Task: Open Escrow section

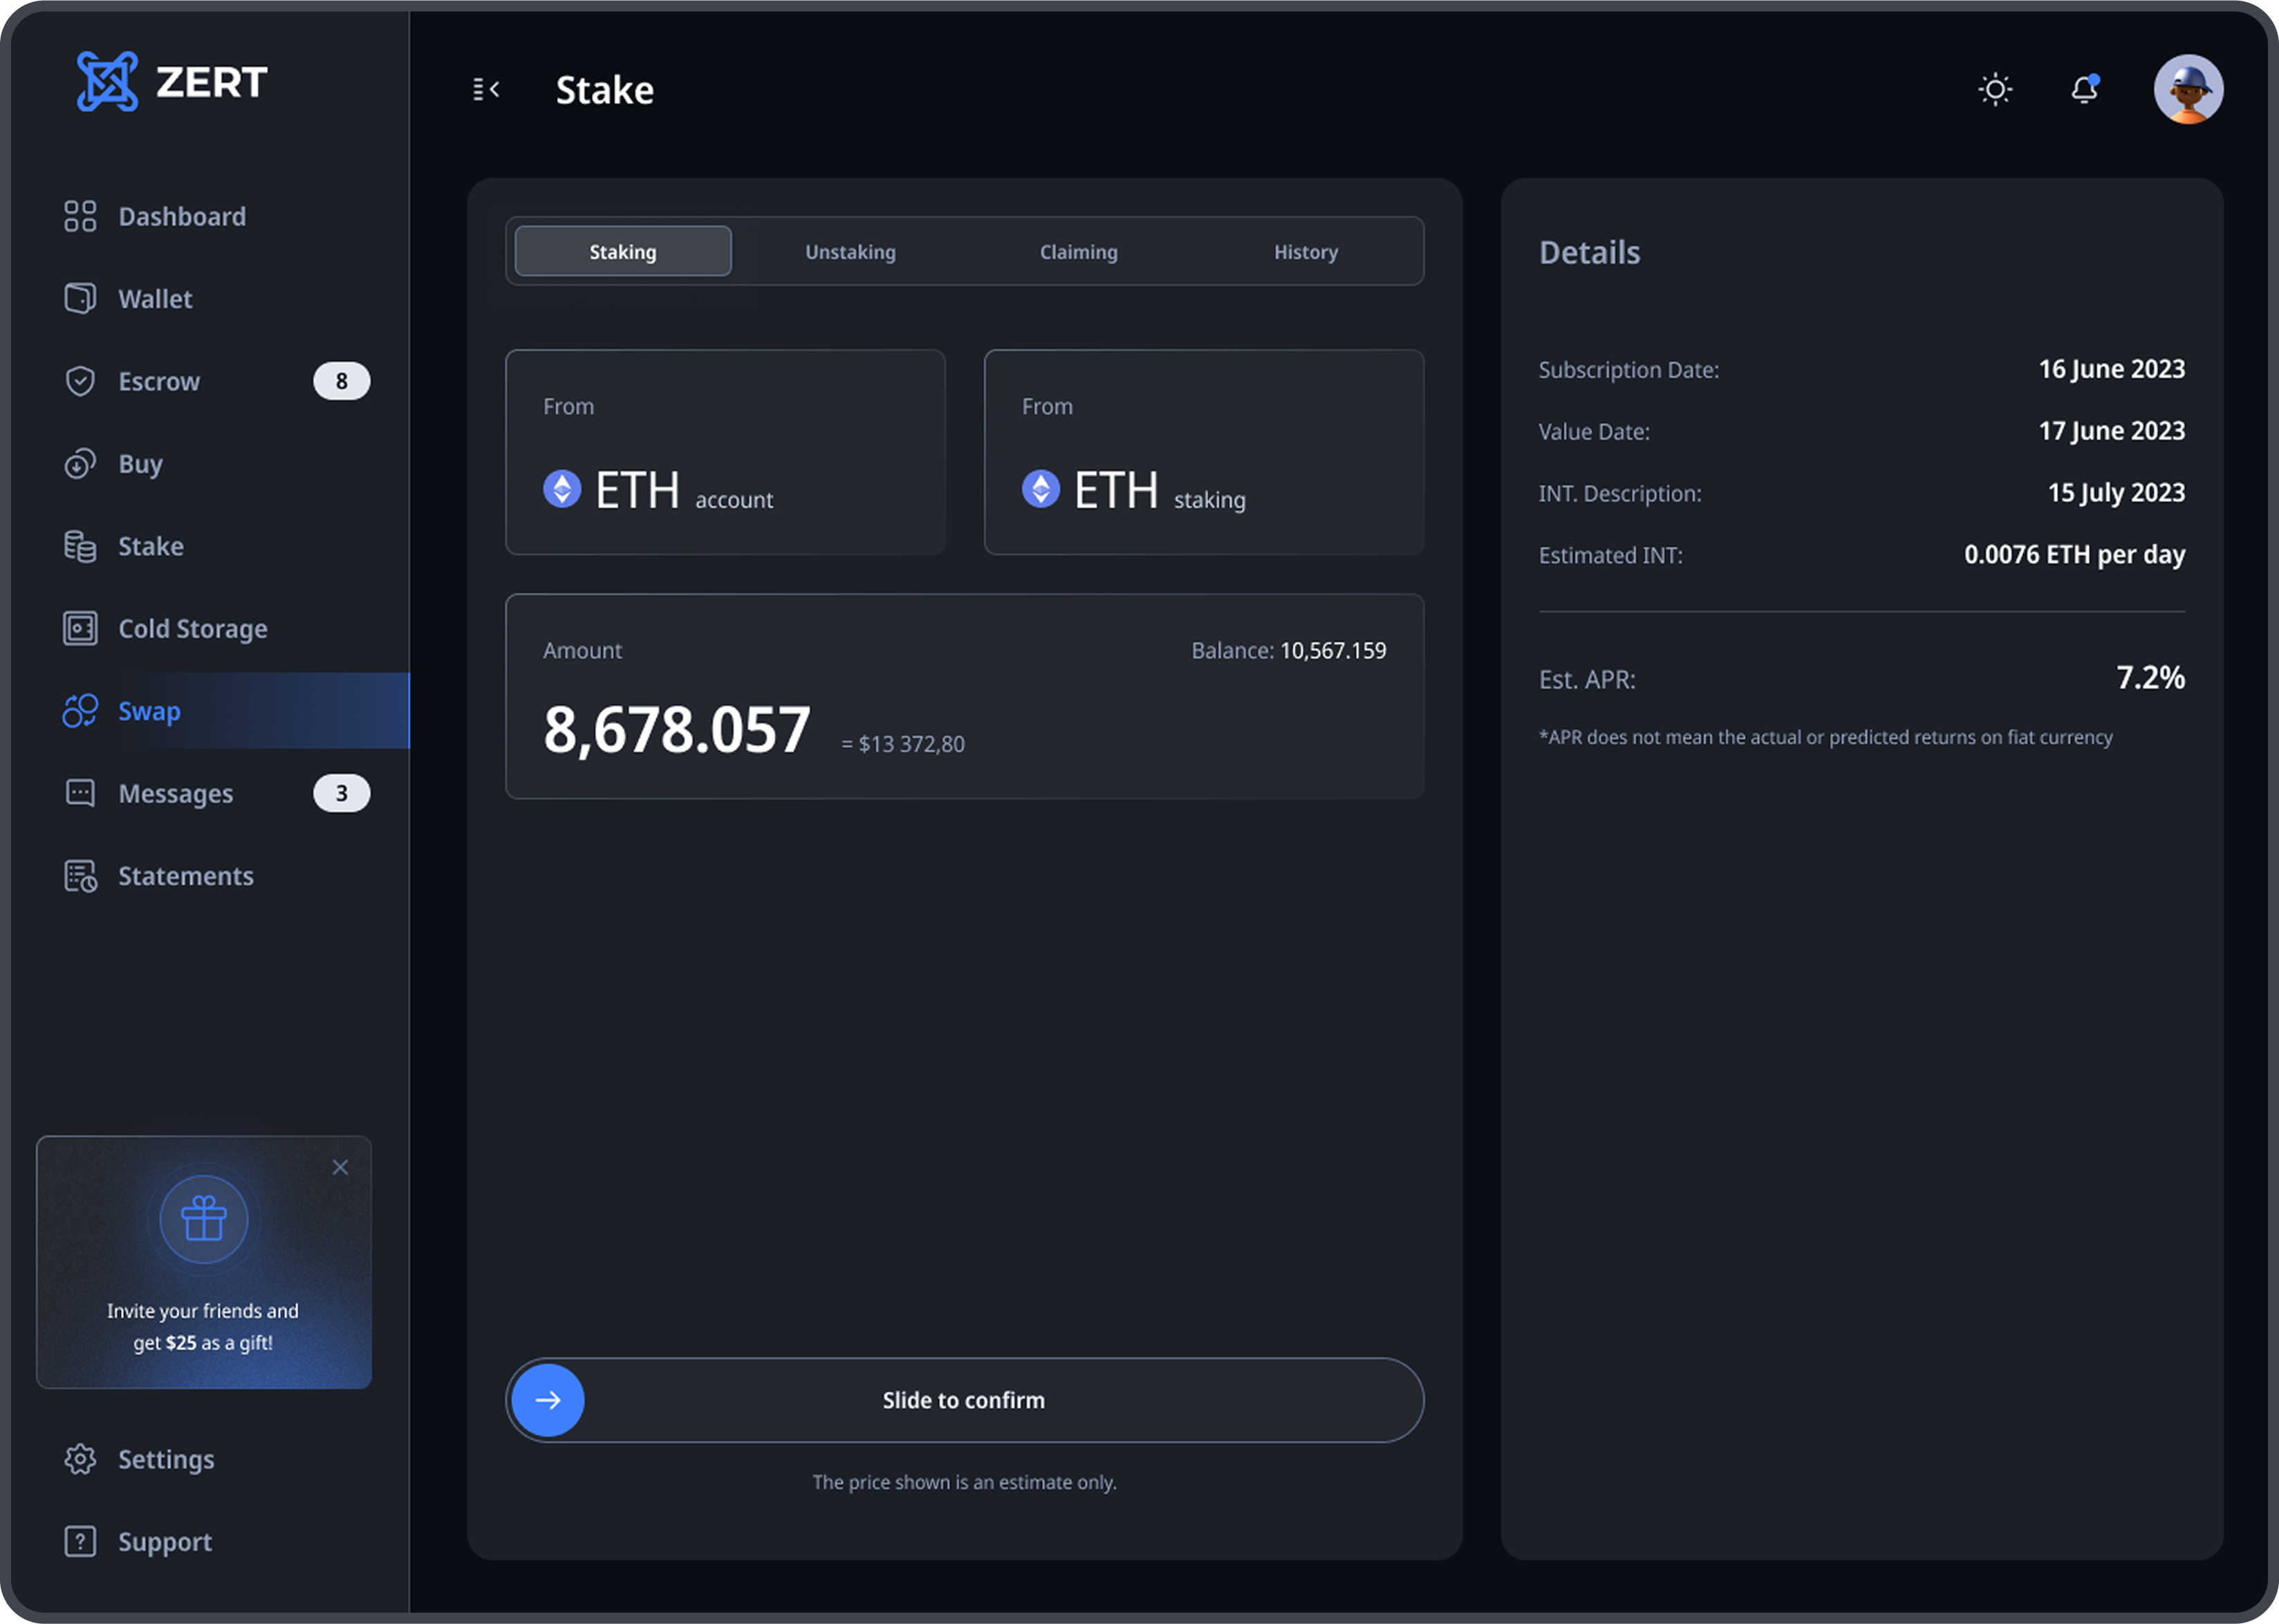Action: (x=159, y=382)
